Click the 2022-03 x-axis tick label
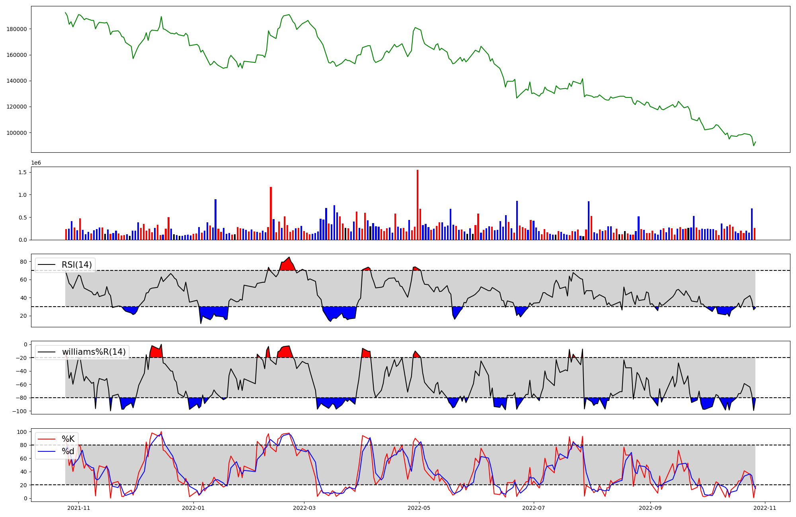The image size is (796, 517). click(304, 508)
